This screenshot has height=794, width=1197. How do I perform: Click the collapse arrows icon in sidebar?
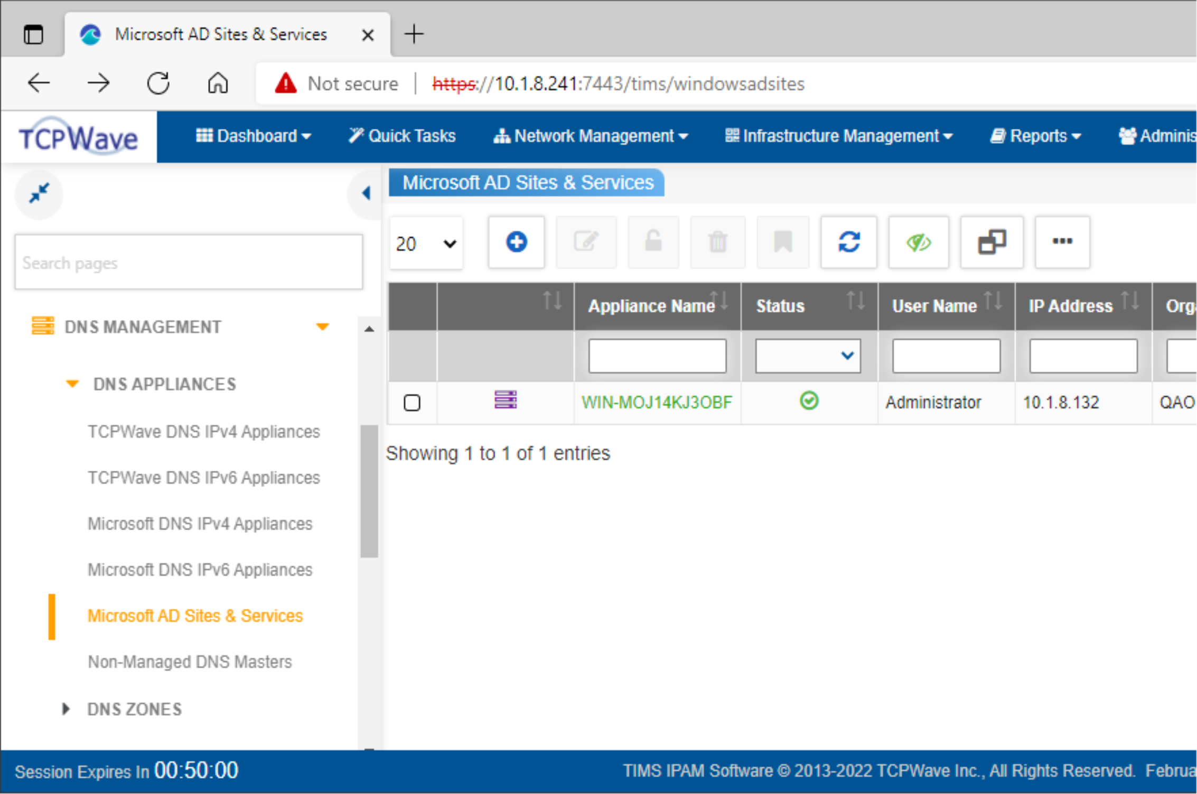click(39, 193)
